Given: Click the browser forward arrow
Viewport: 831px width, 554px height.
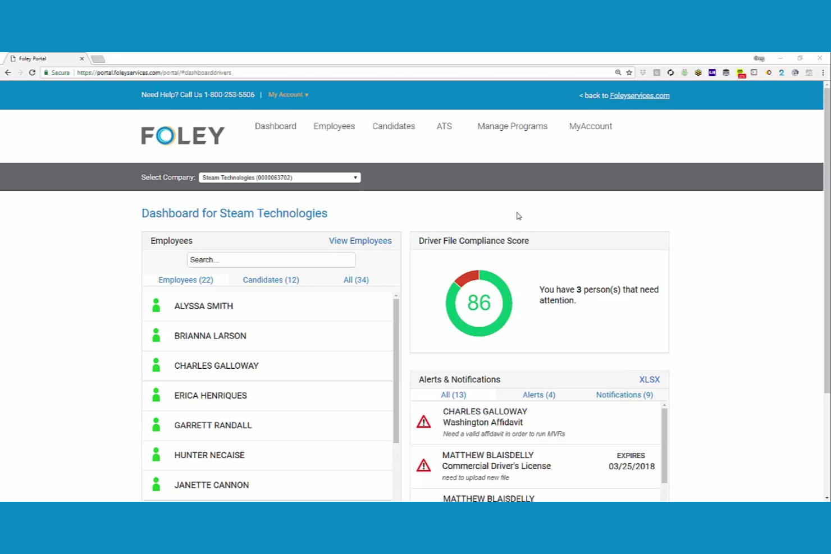Looking at the screenshot, I should click(x=20, y=72).
